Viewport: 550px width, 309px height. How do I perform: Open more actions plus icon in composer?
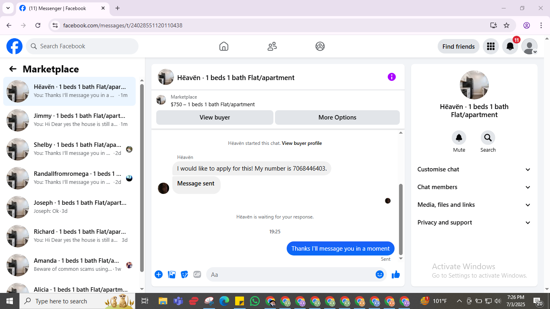point(159,274)
